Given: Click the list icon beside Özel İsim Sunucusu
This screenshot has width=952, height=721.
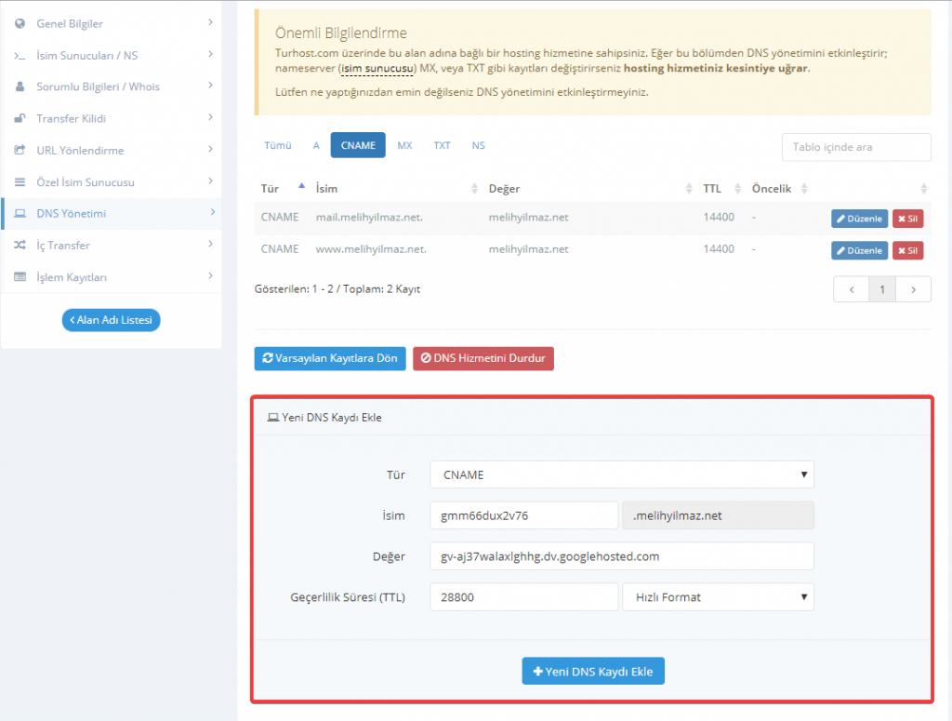Looking at the screenshot, I should click(x=20, y=181).
